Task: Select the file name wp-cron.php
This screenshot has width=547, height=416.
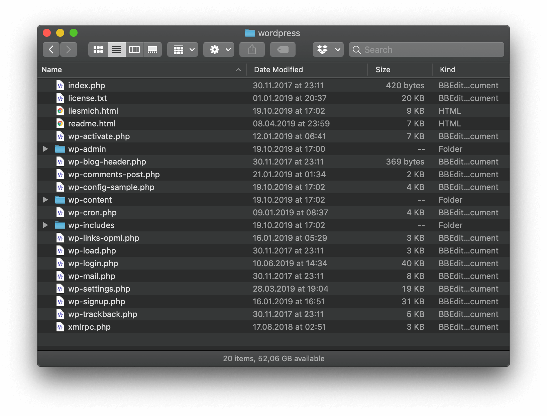Action: 92,213
